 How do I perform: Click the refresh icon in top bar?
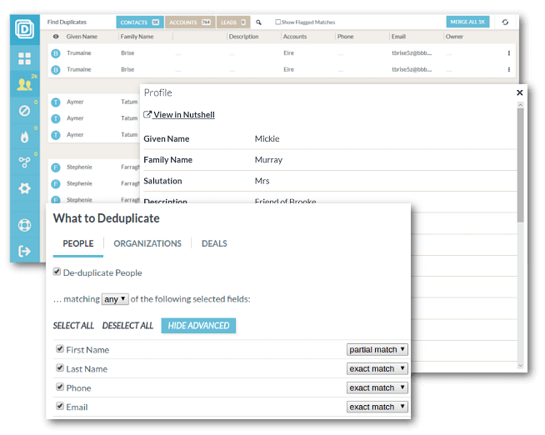coord(505,22)
